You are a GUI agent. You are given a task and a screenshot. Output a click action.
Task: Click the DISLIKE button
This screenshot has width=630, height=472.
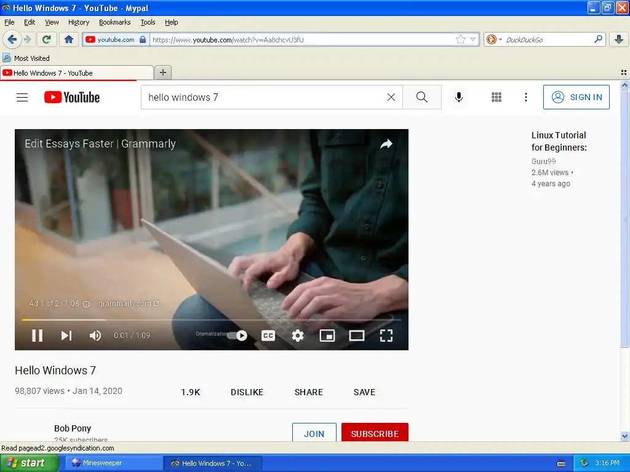(247, 392)
